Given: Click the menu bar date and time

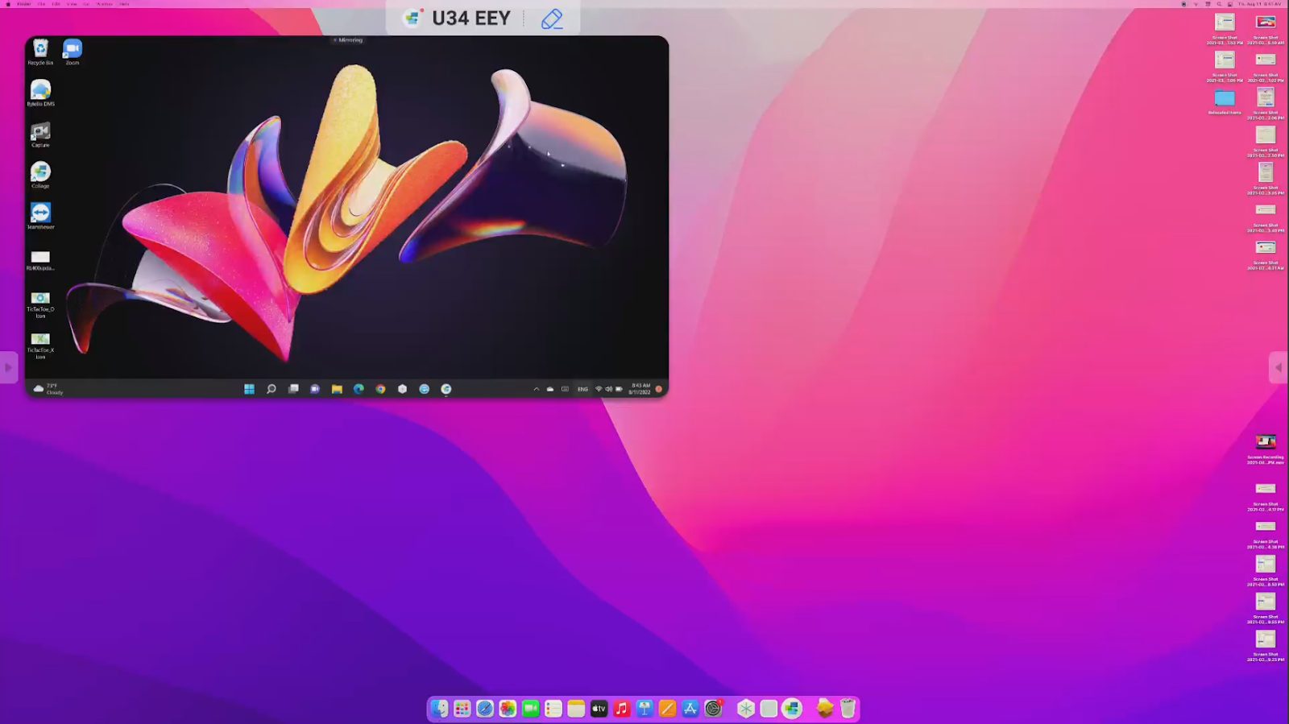Looking at the screenshot, I should click(1260, 4).
